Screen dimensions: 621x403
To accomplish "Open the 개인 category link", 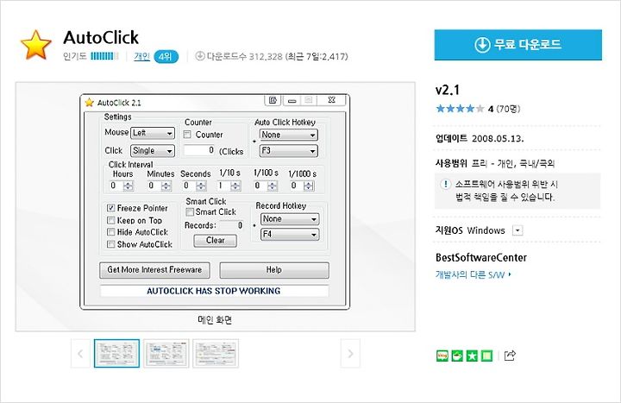I will click(x=141, y=56).
